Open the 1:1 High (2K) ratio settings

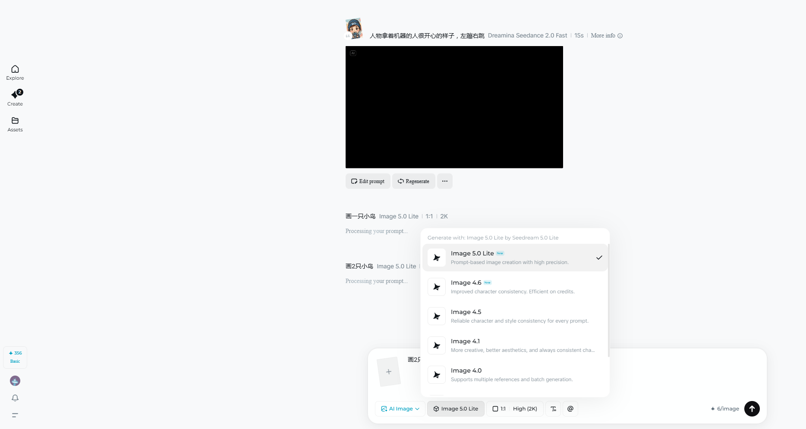515,409
